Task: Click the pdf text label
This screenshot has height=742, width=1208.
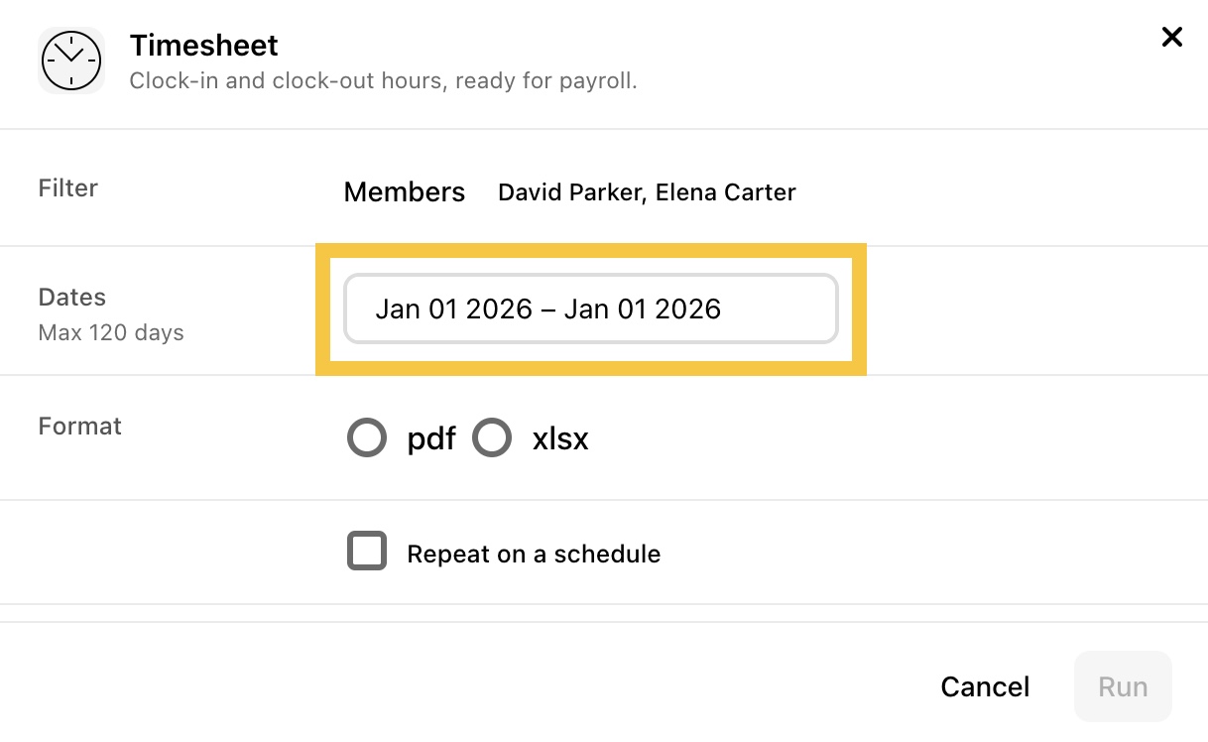Action: [431, 438]
